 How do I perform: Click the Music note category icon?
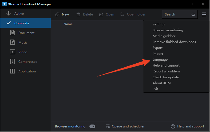[x=13, y=42]
